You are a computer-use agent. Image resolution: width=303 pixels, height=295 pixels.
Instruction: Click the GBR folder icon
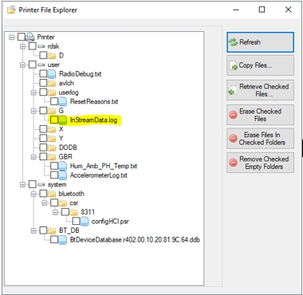click(x=52, y=157)
